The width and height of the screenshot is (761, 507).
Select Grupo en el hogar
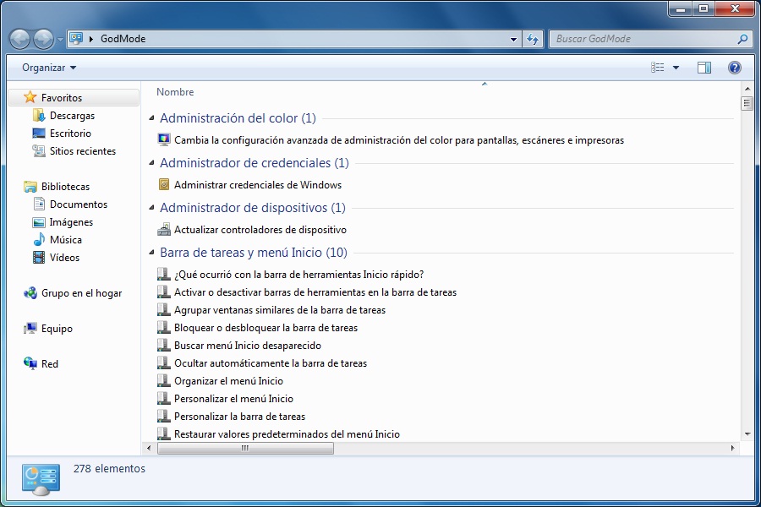81,293
